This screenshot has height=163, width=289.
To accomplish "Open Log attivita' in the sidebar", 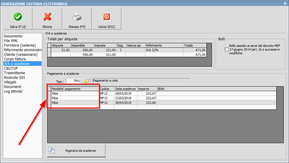I will pos(13,91).
